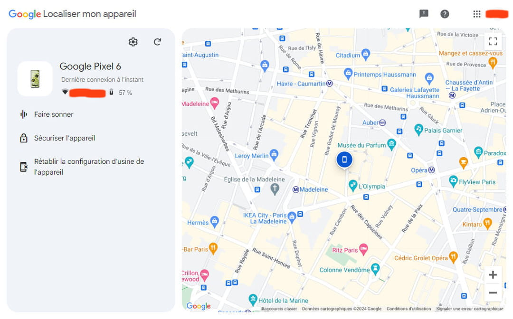Click the Madeleine hotel pin
The height and width of the screenshot is (319, 513).
(215, 103)
